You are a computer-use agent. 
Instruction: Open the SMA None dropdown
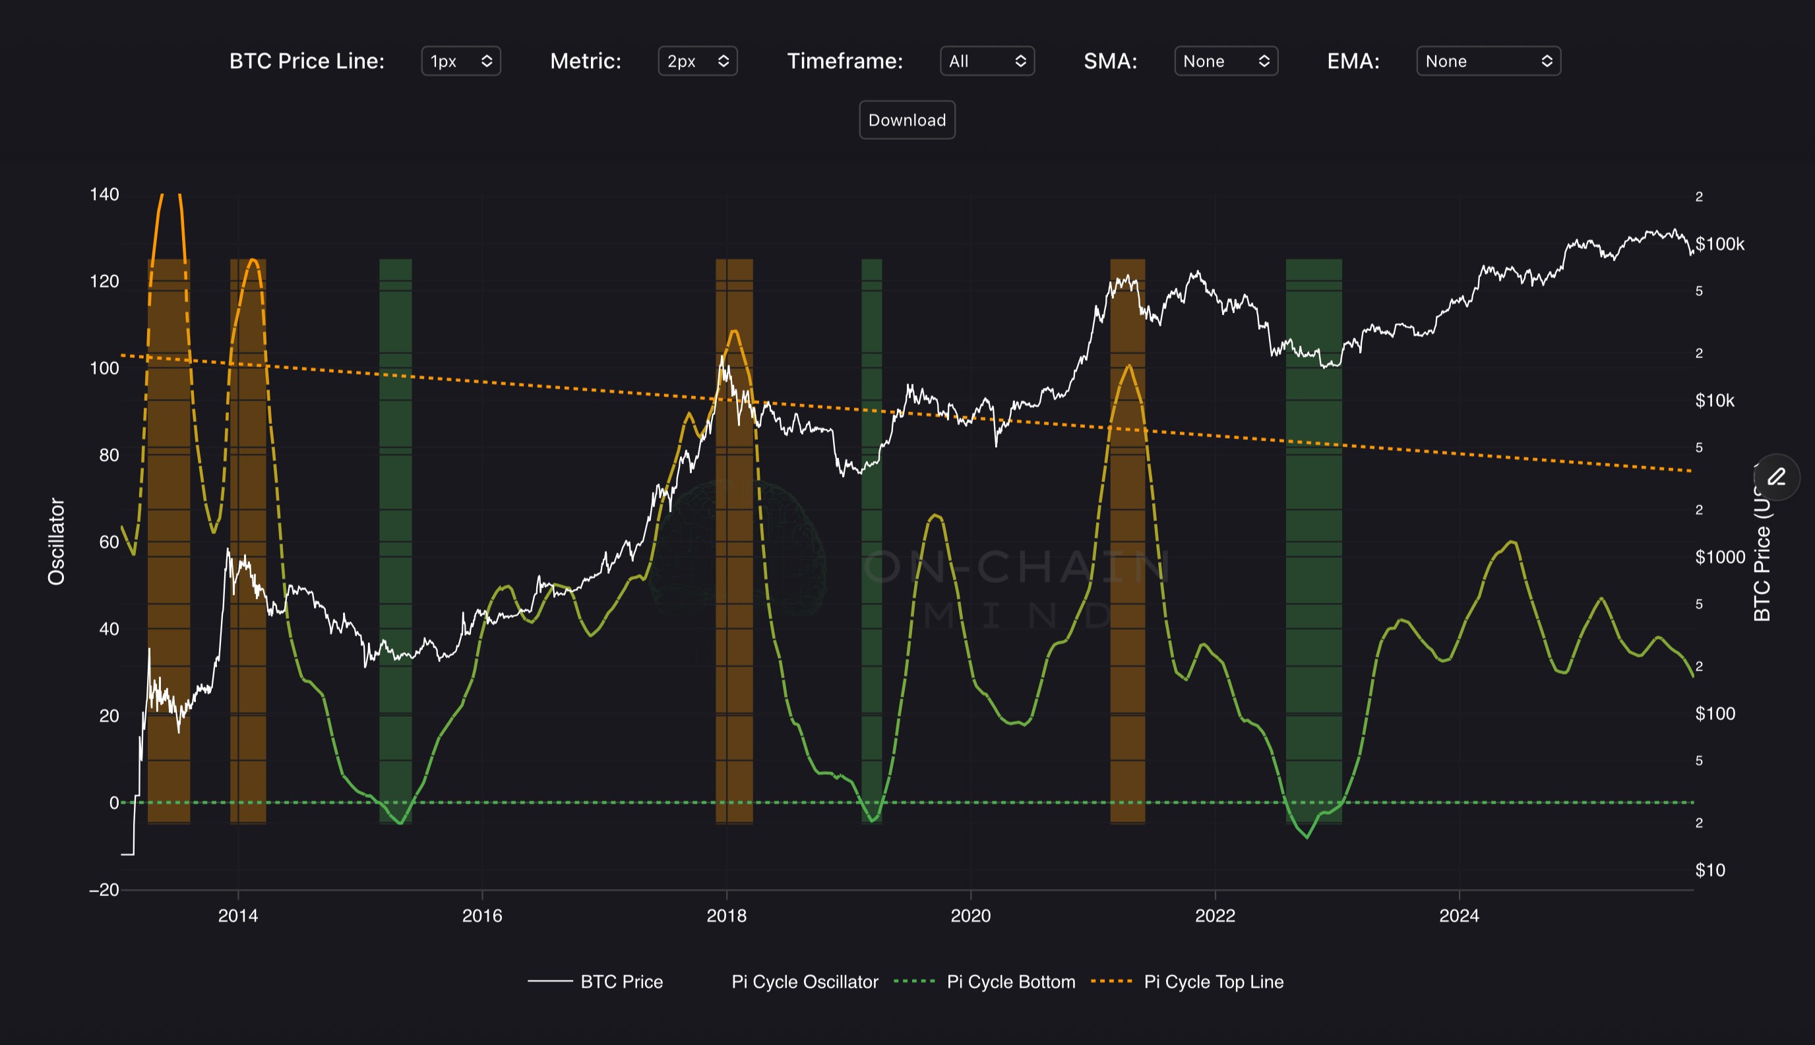[x=1225, y=61]
